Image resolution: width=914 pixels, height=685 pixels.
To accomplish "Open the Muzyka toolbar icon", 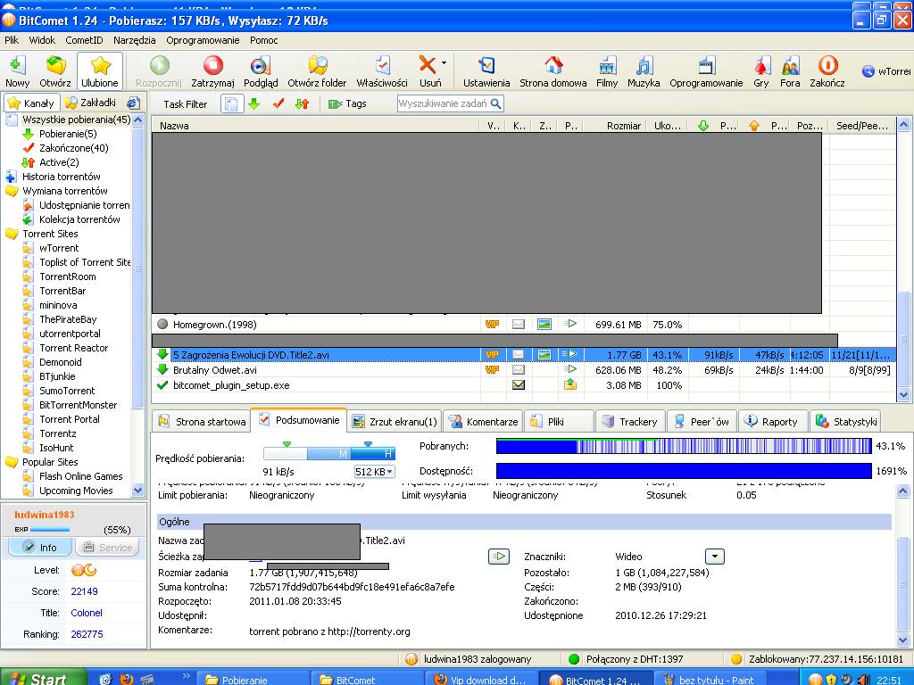I will point(644,71).
